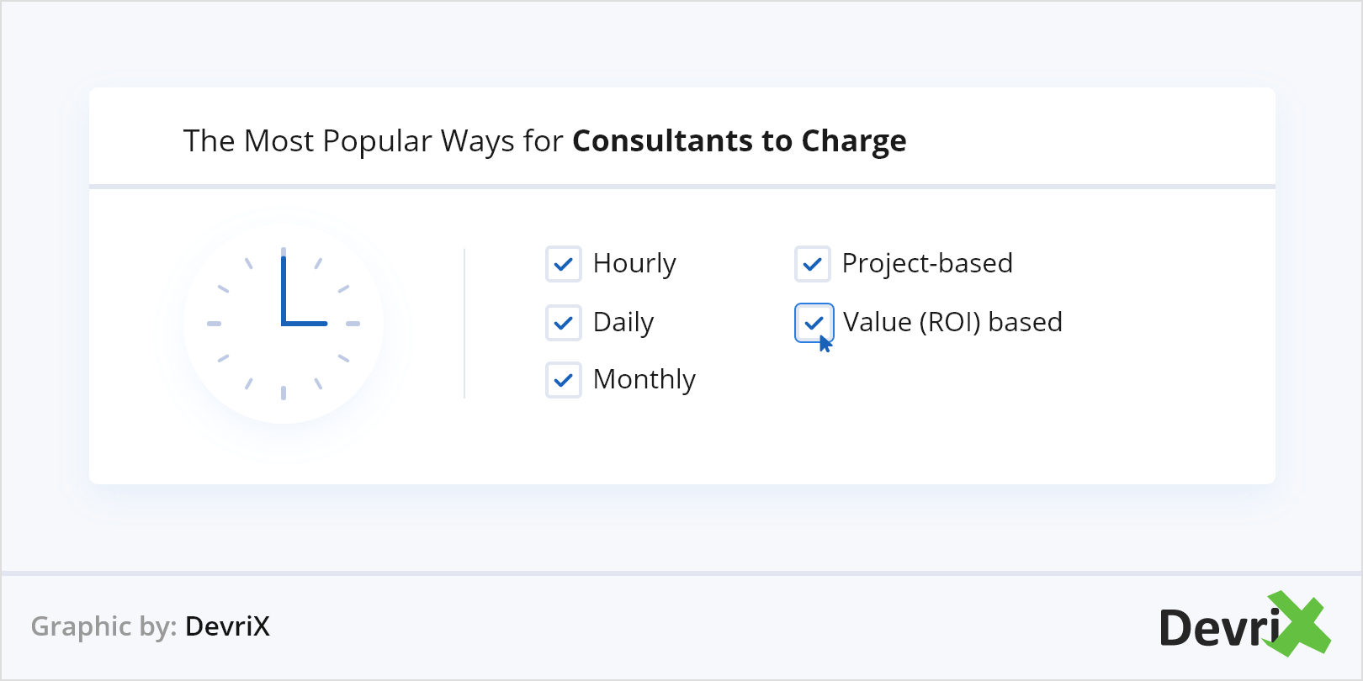The height and width of the screenshot is (681, 1363).
Task: Click the clock's 3 o'clock tick mark
Action: [x=353, y=324]
